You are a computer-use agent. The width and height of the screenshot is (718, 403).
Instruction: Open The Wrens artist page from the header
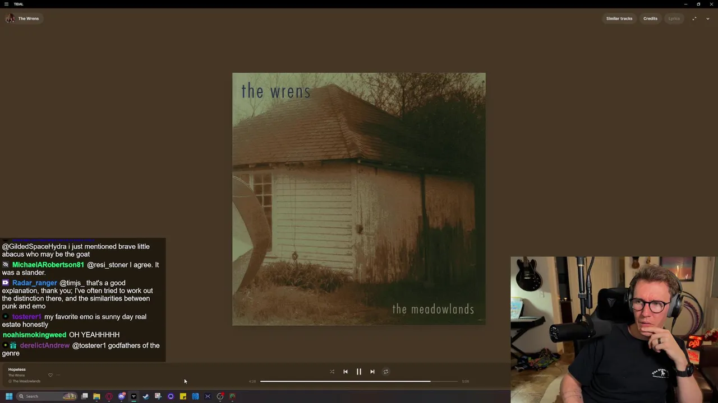29,18
